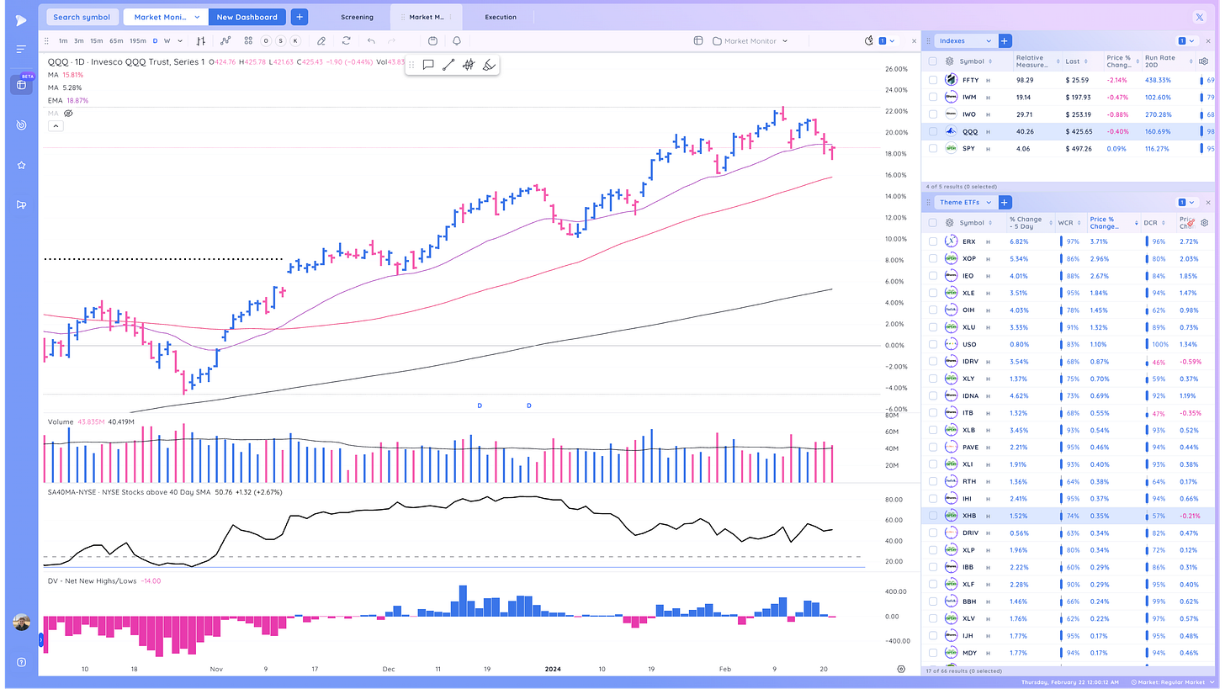Undo the last chart action
1225x689 pixels.
coord(371,40)
